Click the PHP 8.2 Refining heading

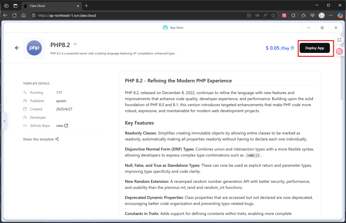point(178,81)
